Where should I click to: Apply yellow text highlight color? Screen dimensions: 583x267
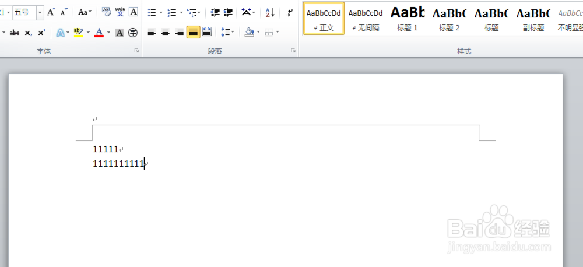pyautogui.click(x=79, y=33)
